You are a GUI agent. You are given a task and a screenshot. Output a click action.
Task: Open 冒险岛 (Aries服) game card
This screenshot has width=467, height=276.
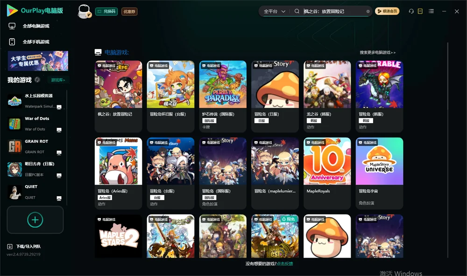[118, 173]
